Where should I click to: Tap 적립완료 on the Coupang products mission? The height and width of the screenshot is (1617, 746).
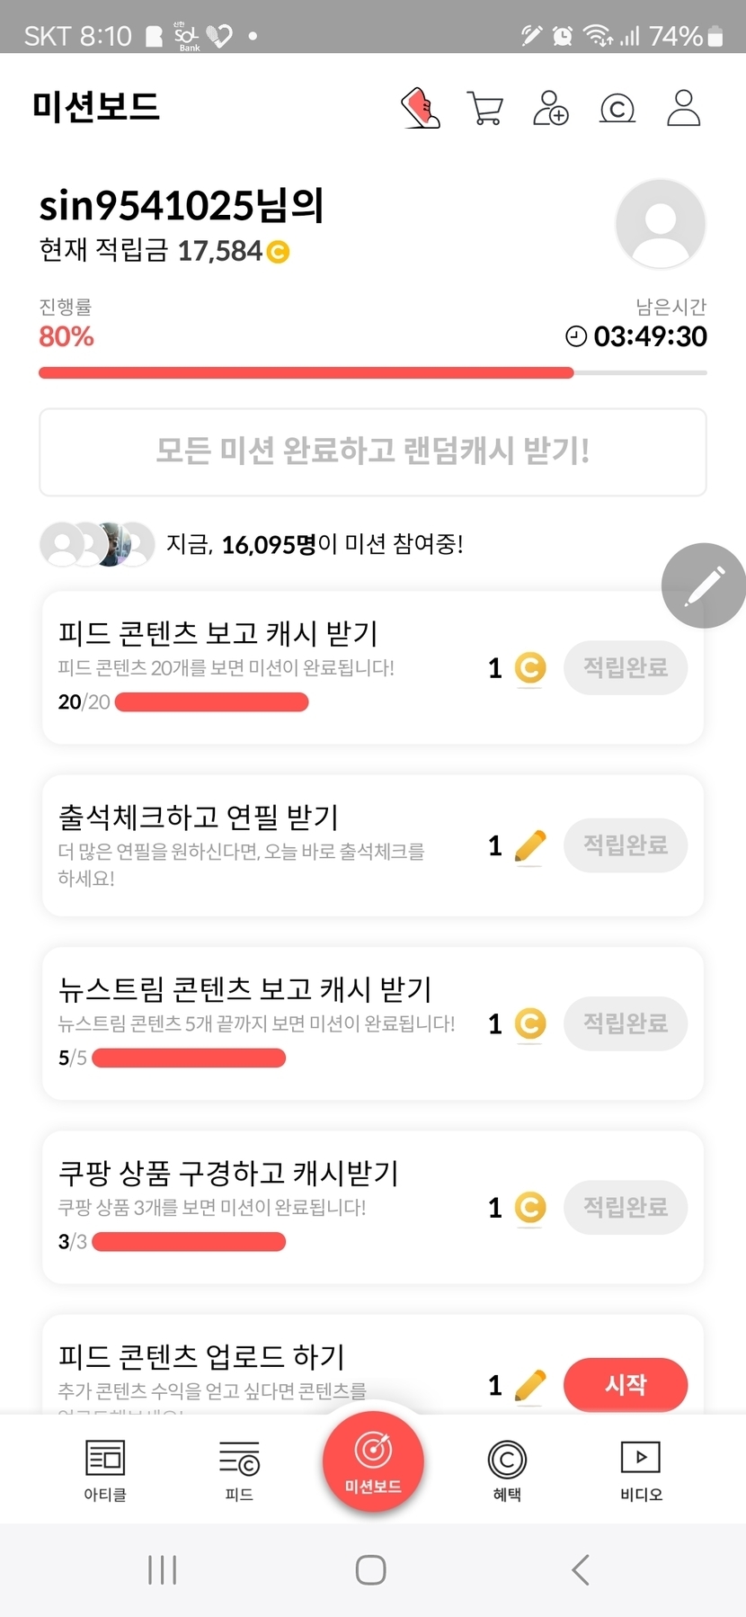[x=626, y=1207]
